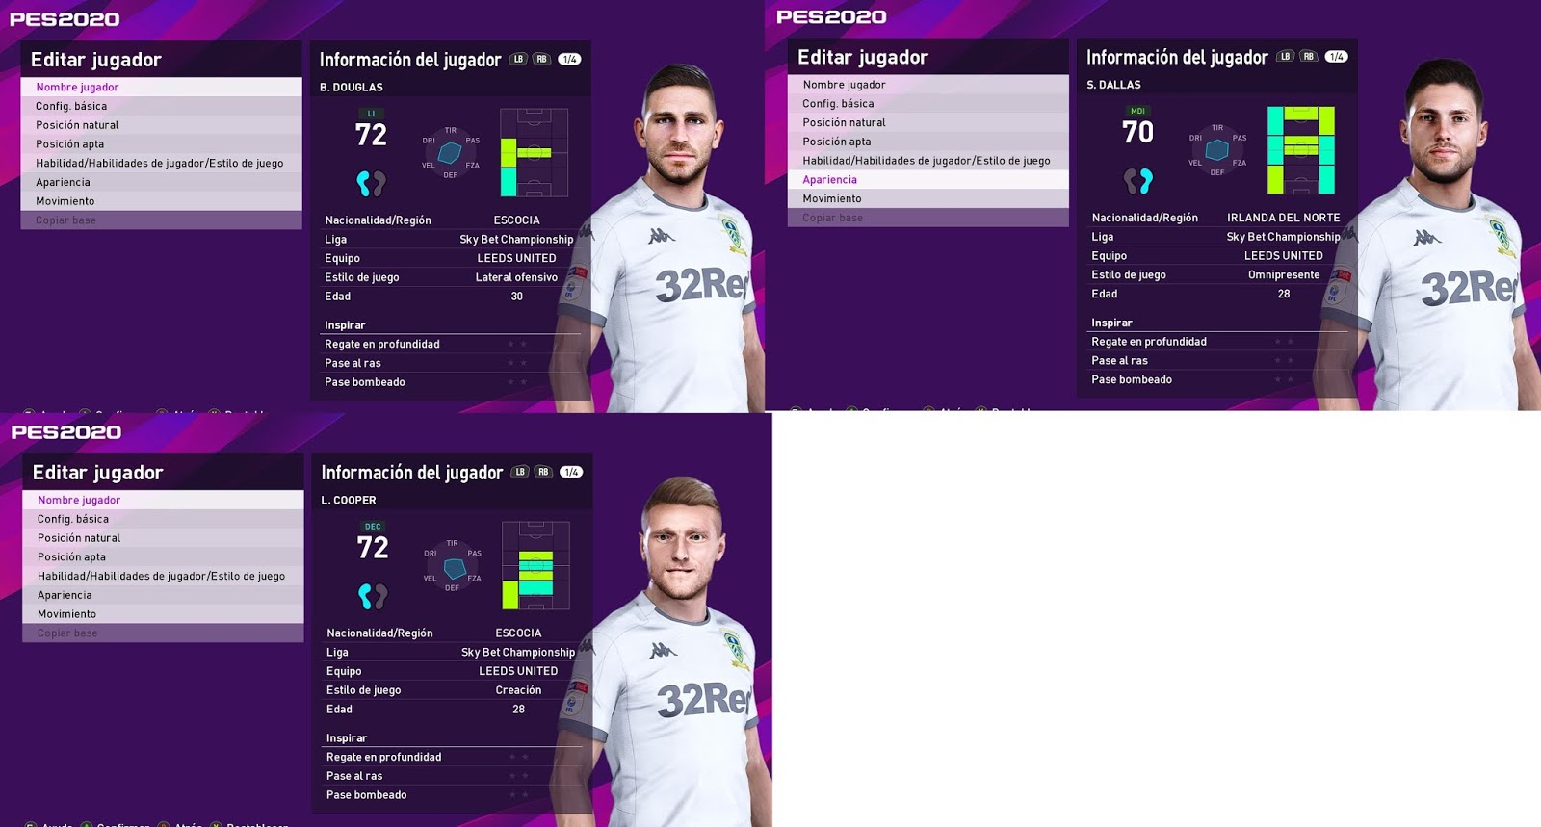Click the stats radar chart for L. Cooper
1541x827 pixels.
coord(452,566)
